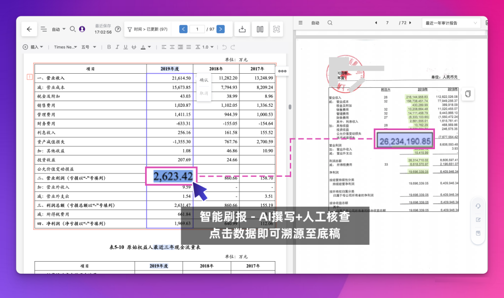The image size is (504, 298).
Task: Open the 自动 zoom dropdown in left toolbar
Action: (x=59, y=29)
